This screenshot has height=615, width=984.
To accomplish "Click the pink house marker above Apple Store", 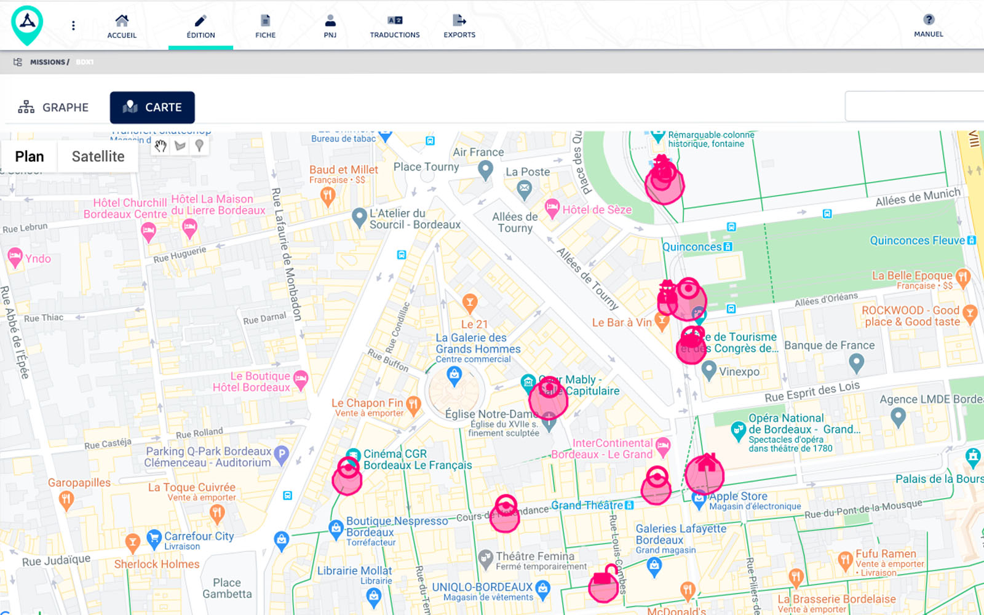I will pyautogui.click(x=705, y=474).
